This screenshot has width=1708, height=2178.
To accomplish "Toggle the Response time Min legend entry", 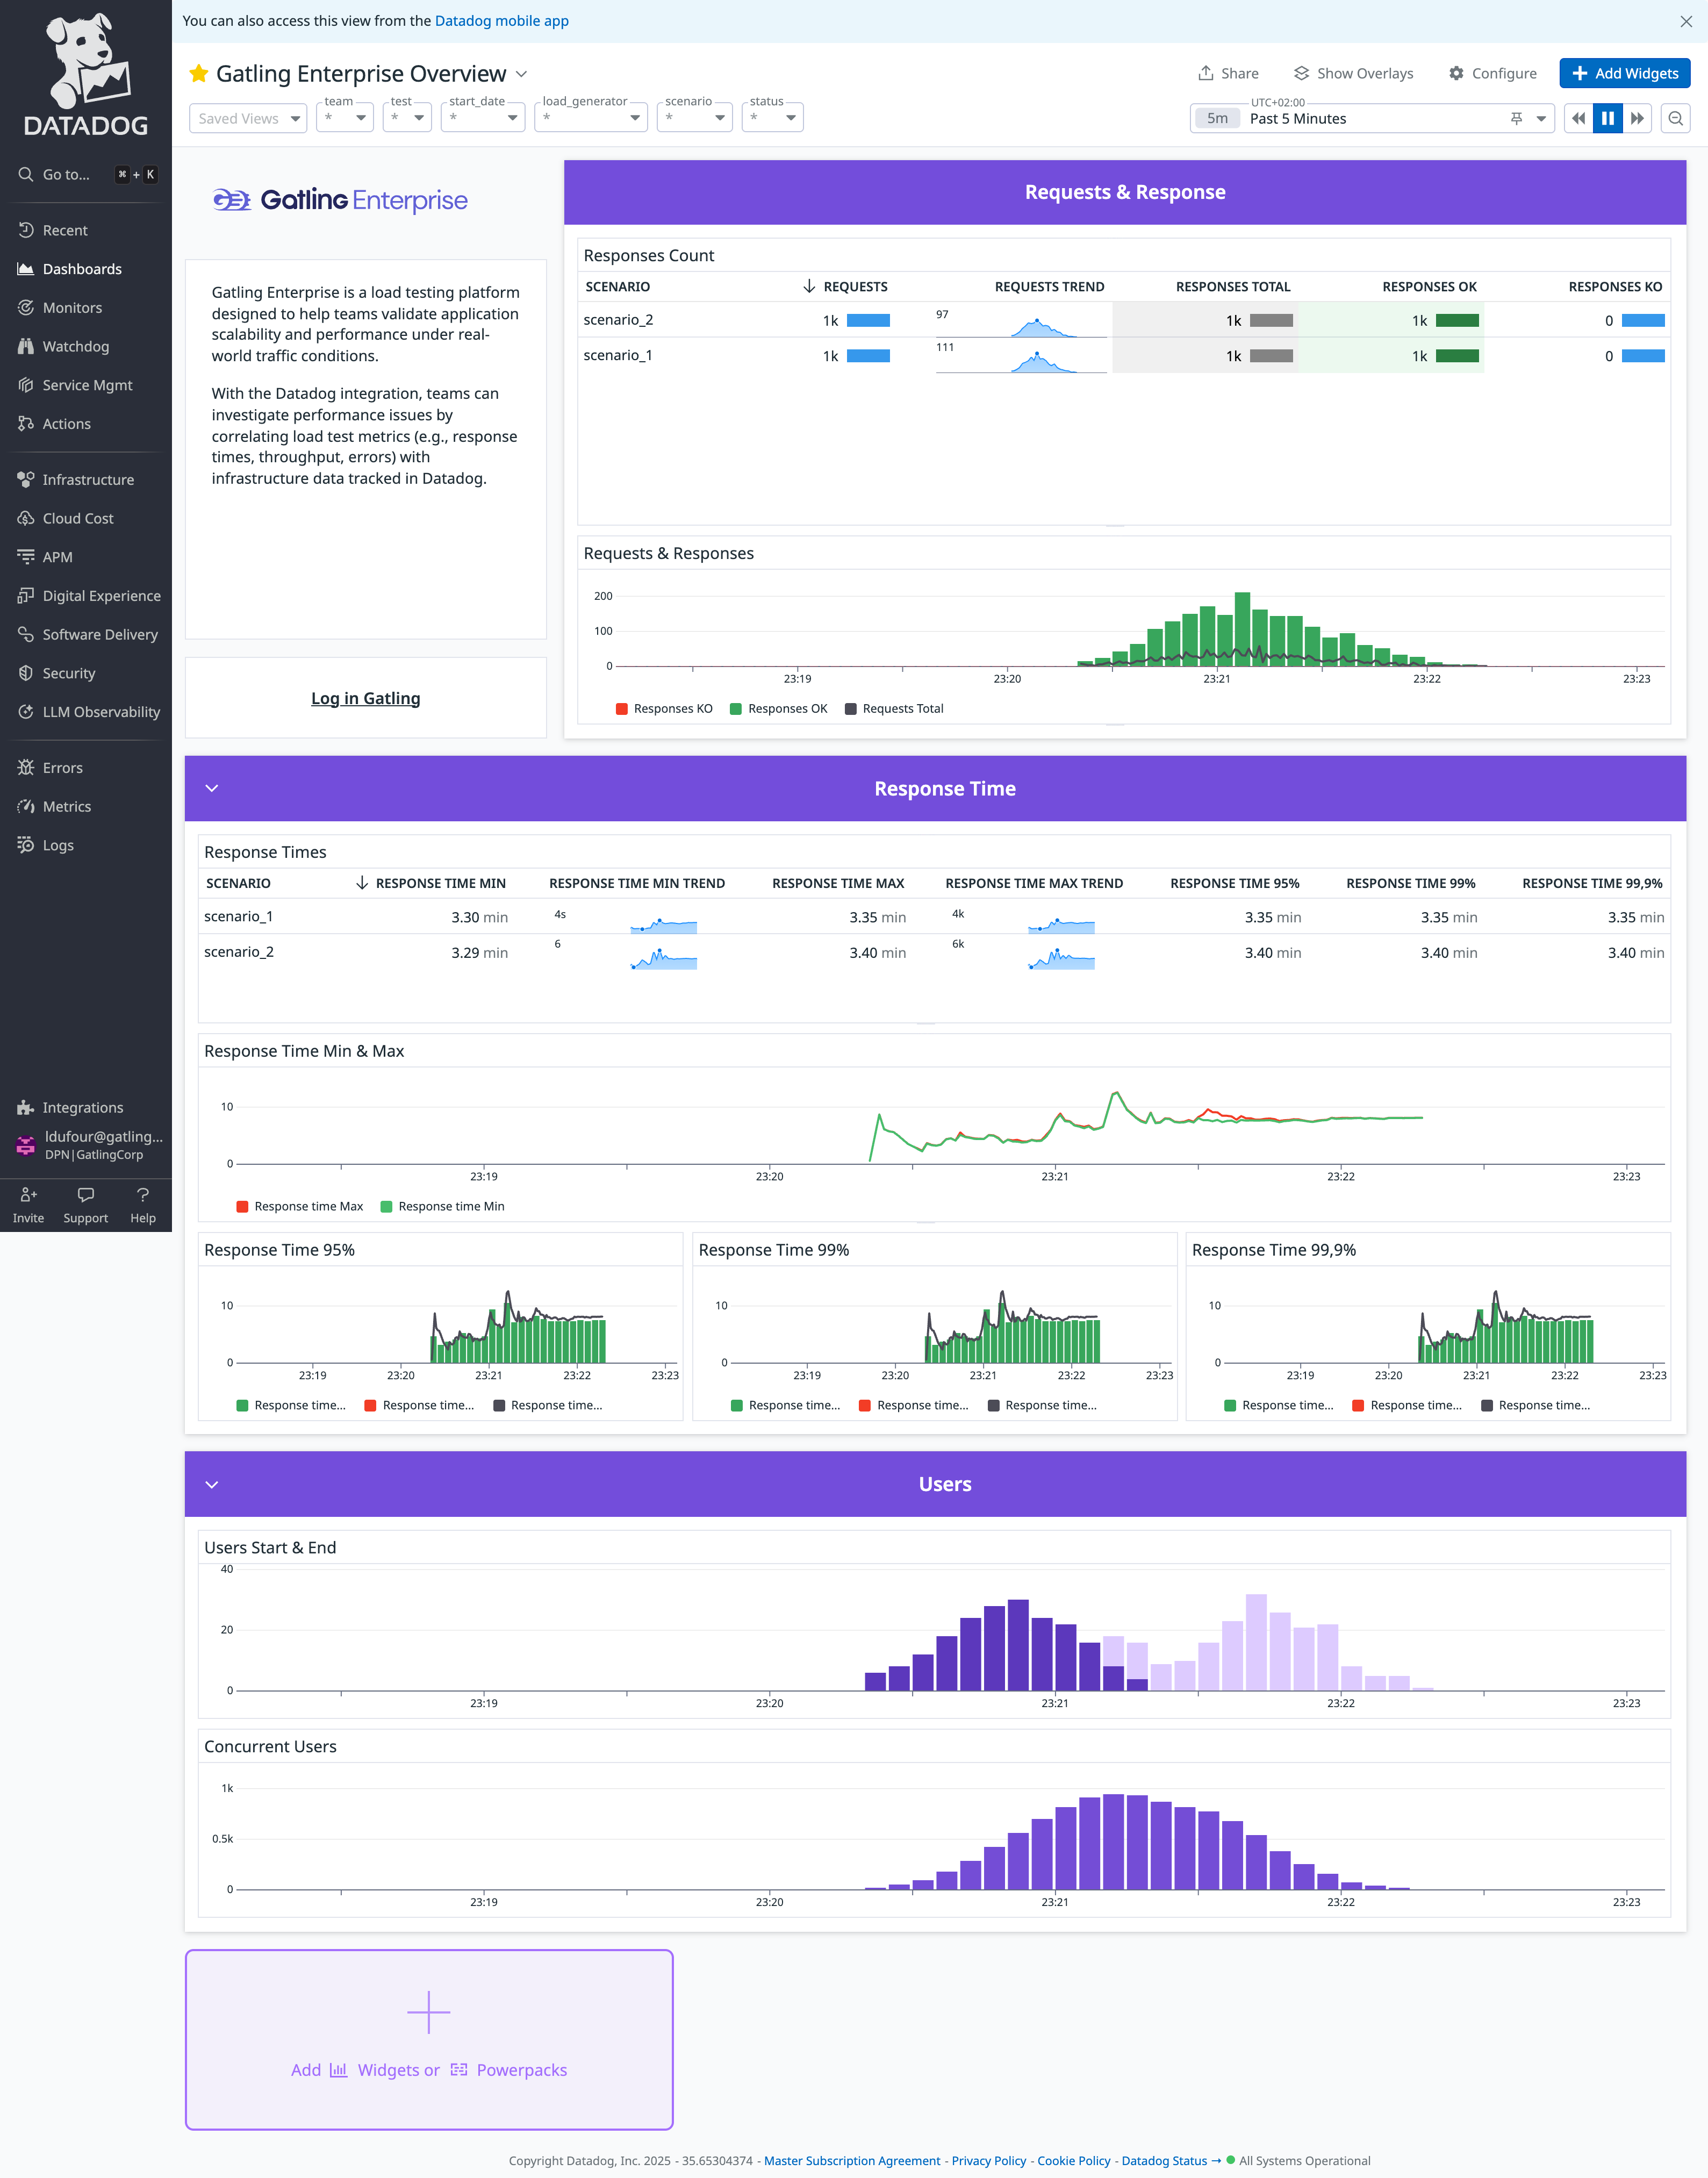I will point(442,1206).
